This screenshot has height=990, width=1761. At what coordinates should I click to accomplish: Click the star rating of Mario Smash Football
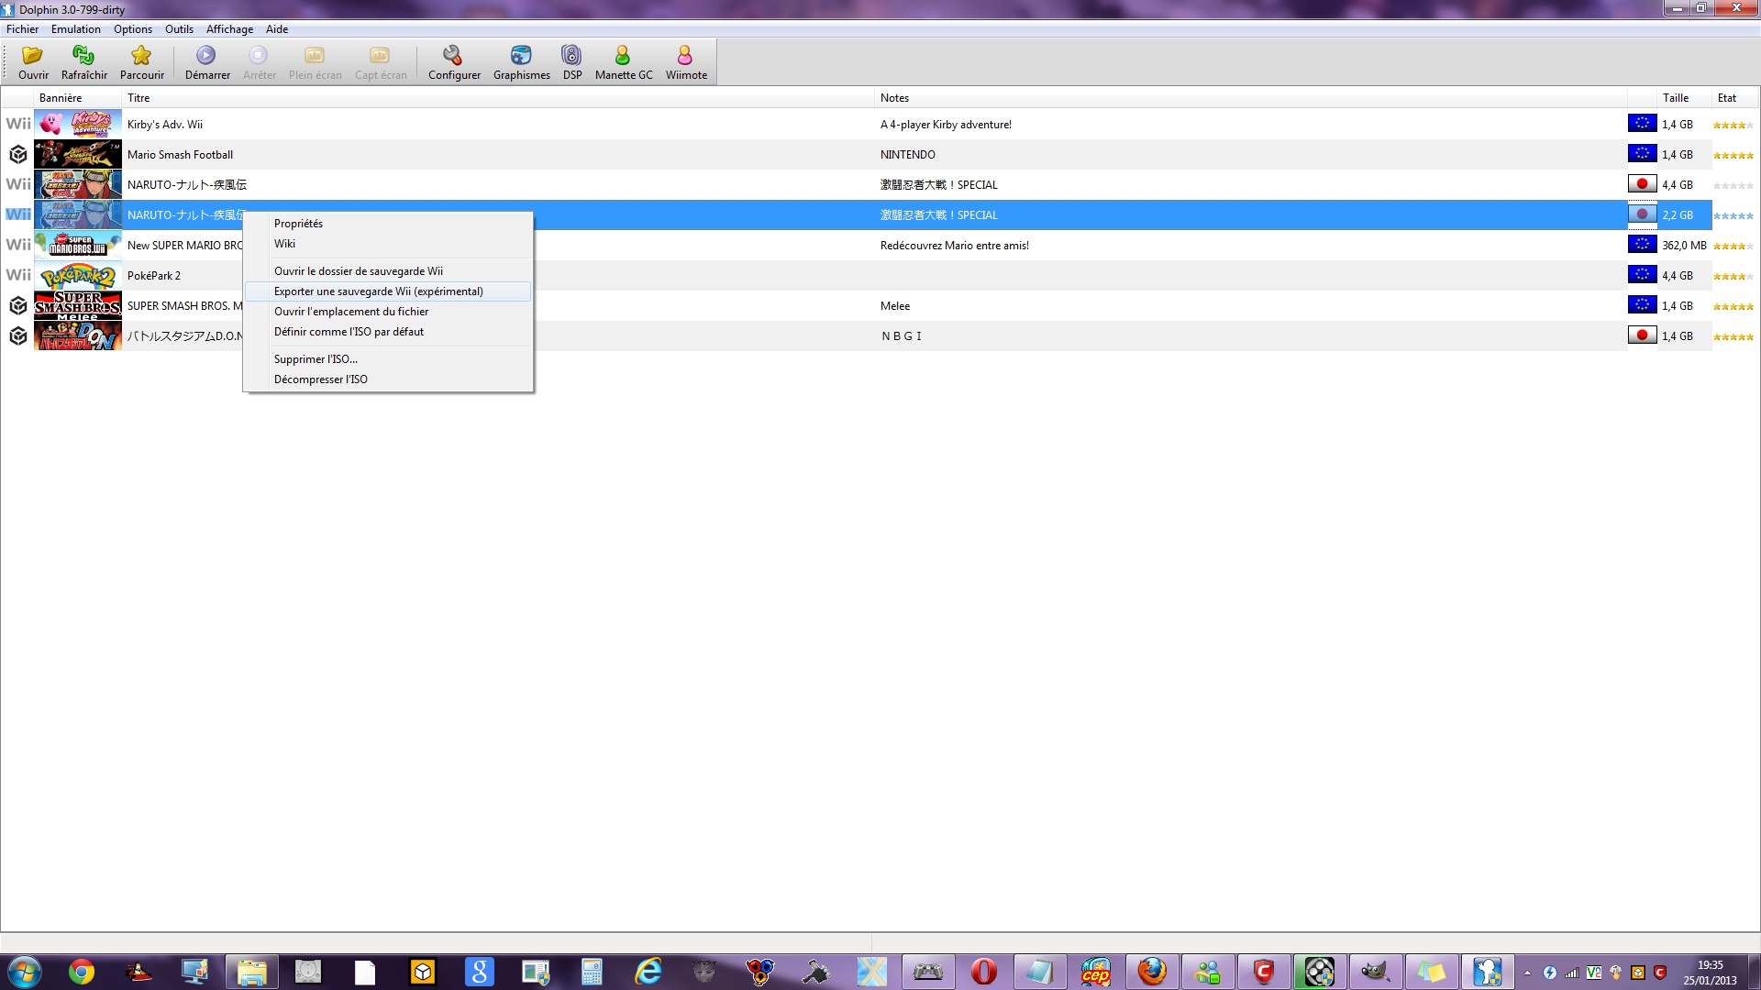[1733, 155]
